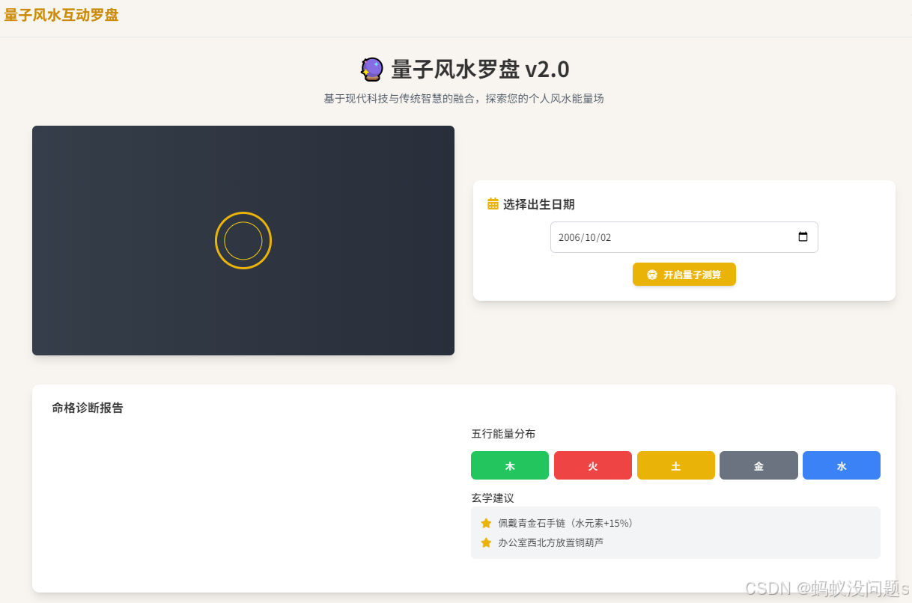The height and width of the screenshot is (603, 912).
Task: Click the 玄学建议 label
Action: 493,498
